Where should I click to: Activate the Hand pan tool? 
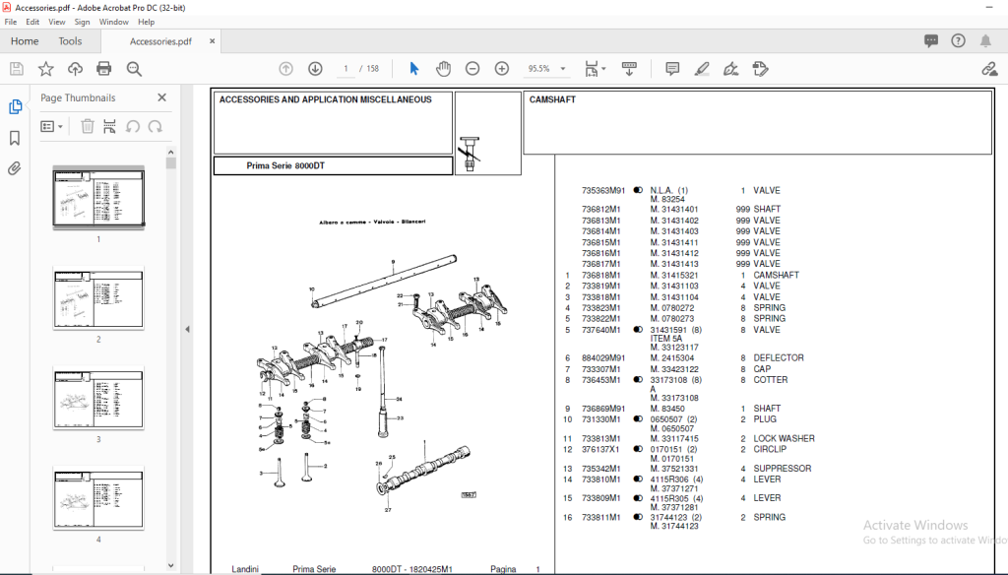(x=443, y=69)
